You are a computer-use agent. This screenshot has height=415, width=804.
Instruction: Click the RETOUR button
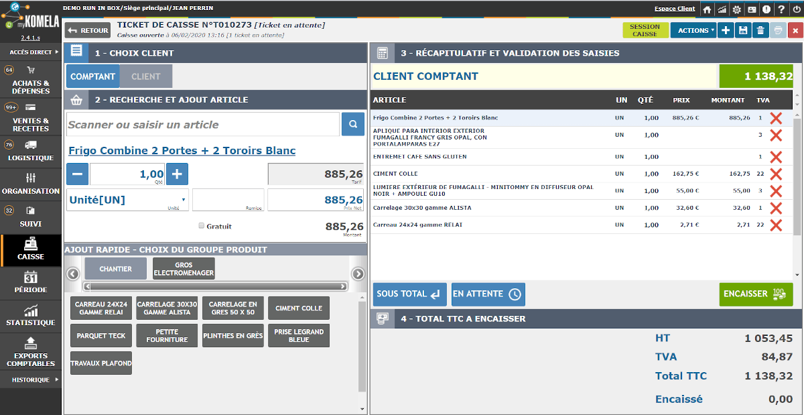pos(88,30)
